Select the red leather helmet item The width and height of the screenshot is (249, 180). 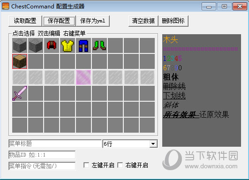pyautogui.click(x=52, y=45)
